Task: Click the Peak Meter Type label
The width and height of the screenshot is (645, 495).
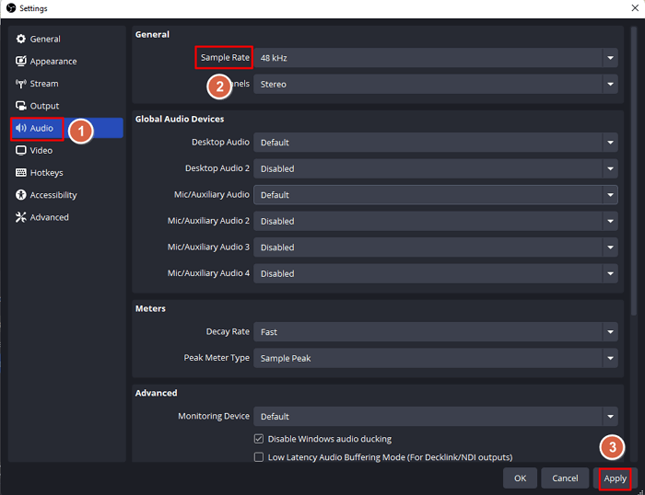Action: (x=217, y=358)
